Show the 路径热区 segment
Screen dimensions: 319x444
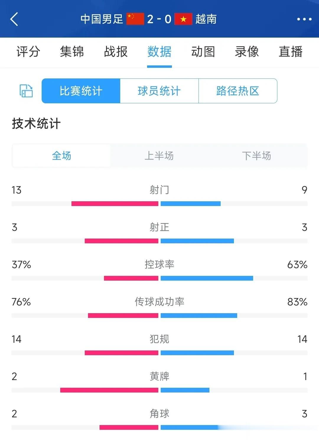(238, 91)
